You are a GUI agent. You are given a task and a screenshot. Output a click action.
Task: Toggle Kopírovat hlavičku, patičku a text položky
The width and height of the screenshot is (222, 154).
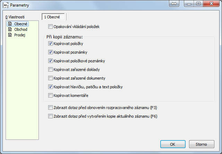(x=50, y=87)
